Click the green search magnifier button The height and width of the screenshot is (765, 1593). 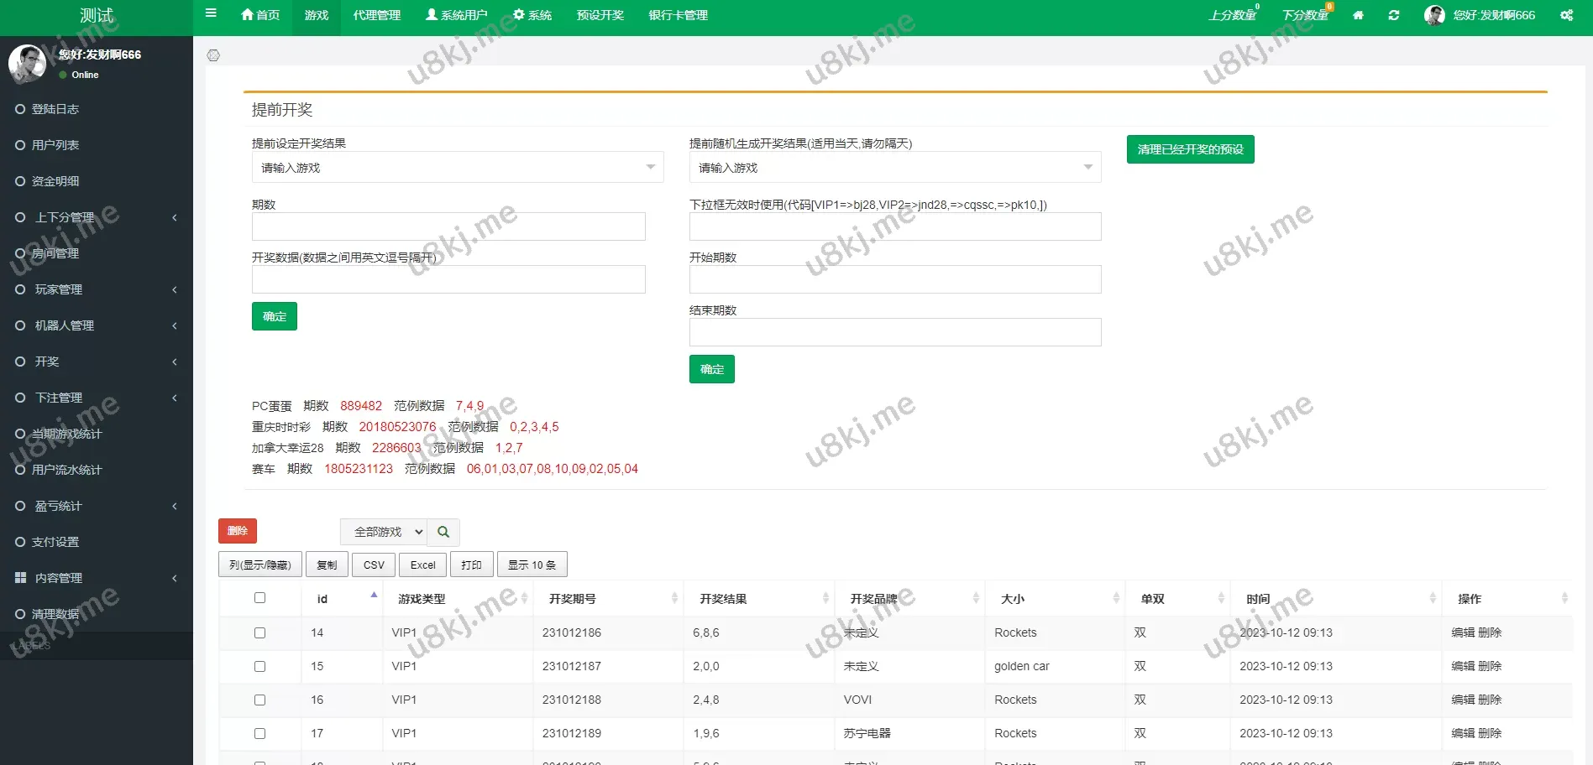(x=443, y=532)
